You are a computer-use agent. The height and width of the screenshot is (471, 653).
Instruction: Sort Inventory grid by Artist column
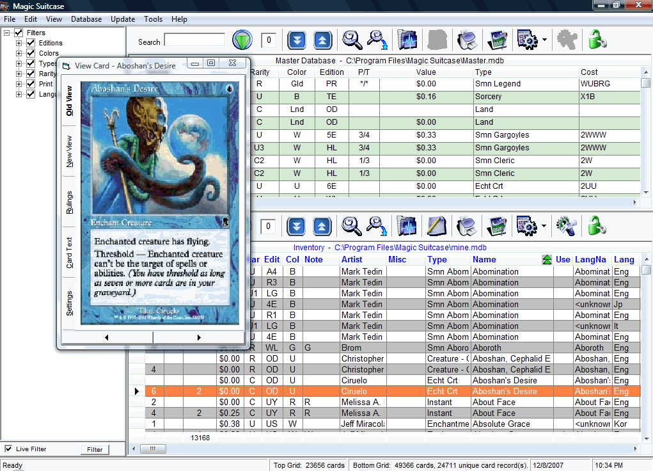point(363,260)
